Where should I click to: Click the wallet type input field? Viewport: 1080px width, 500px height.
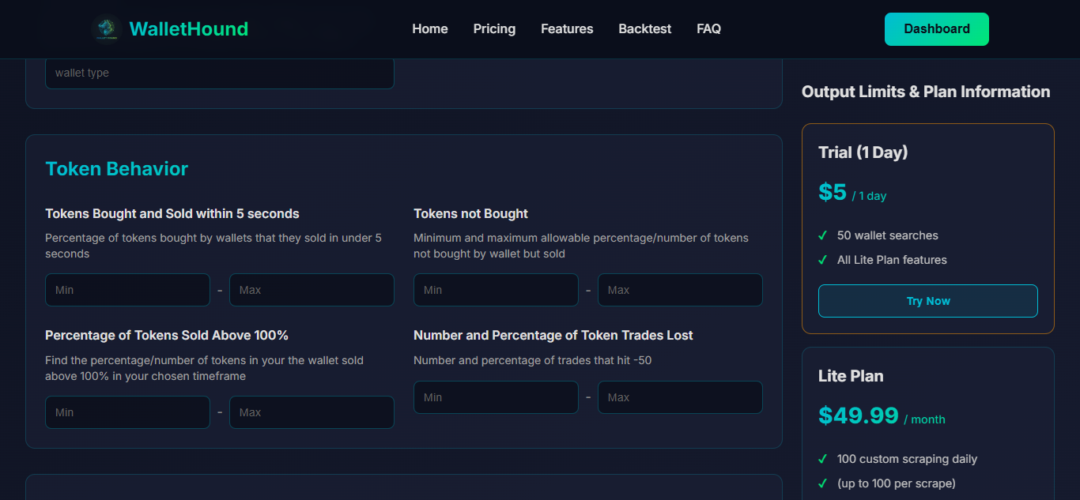click(x=220, y=73)
